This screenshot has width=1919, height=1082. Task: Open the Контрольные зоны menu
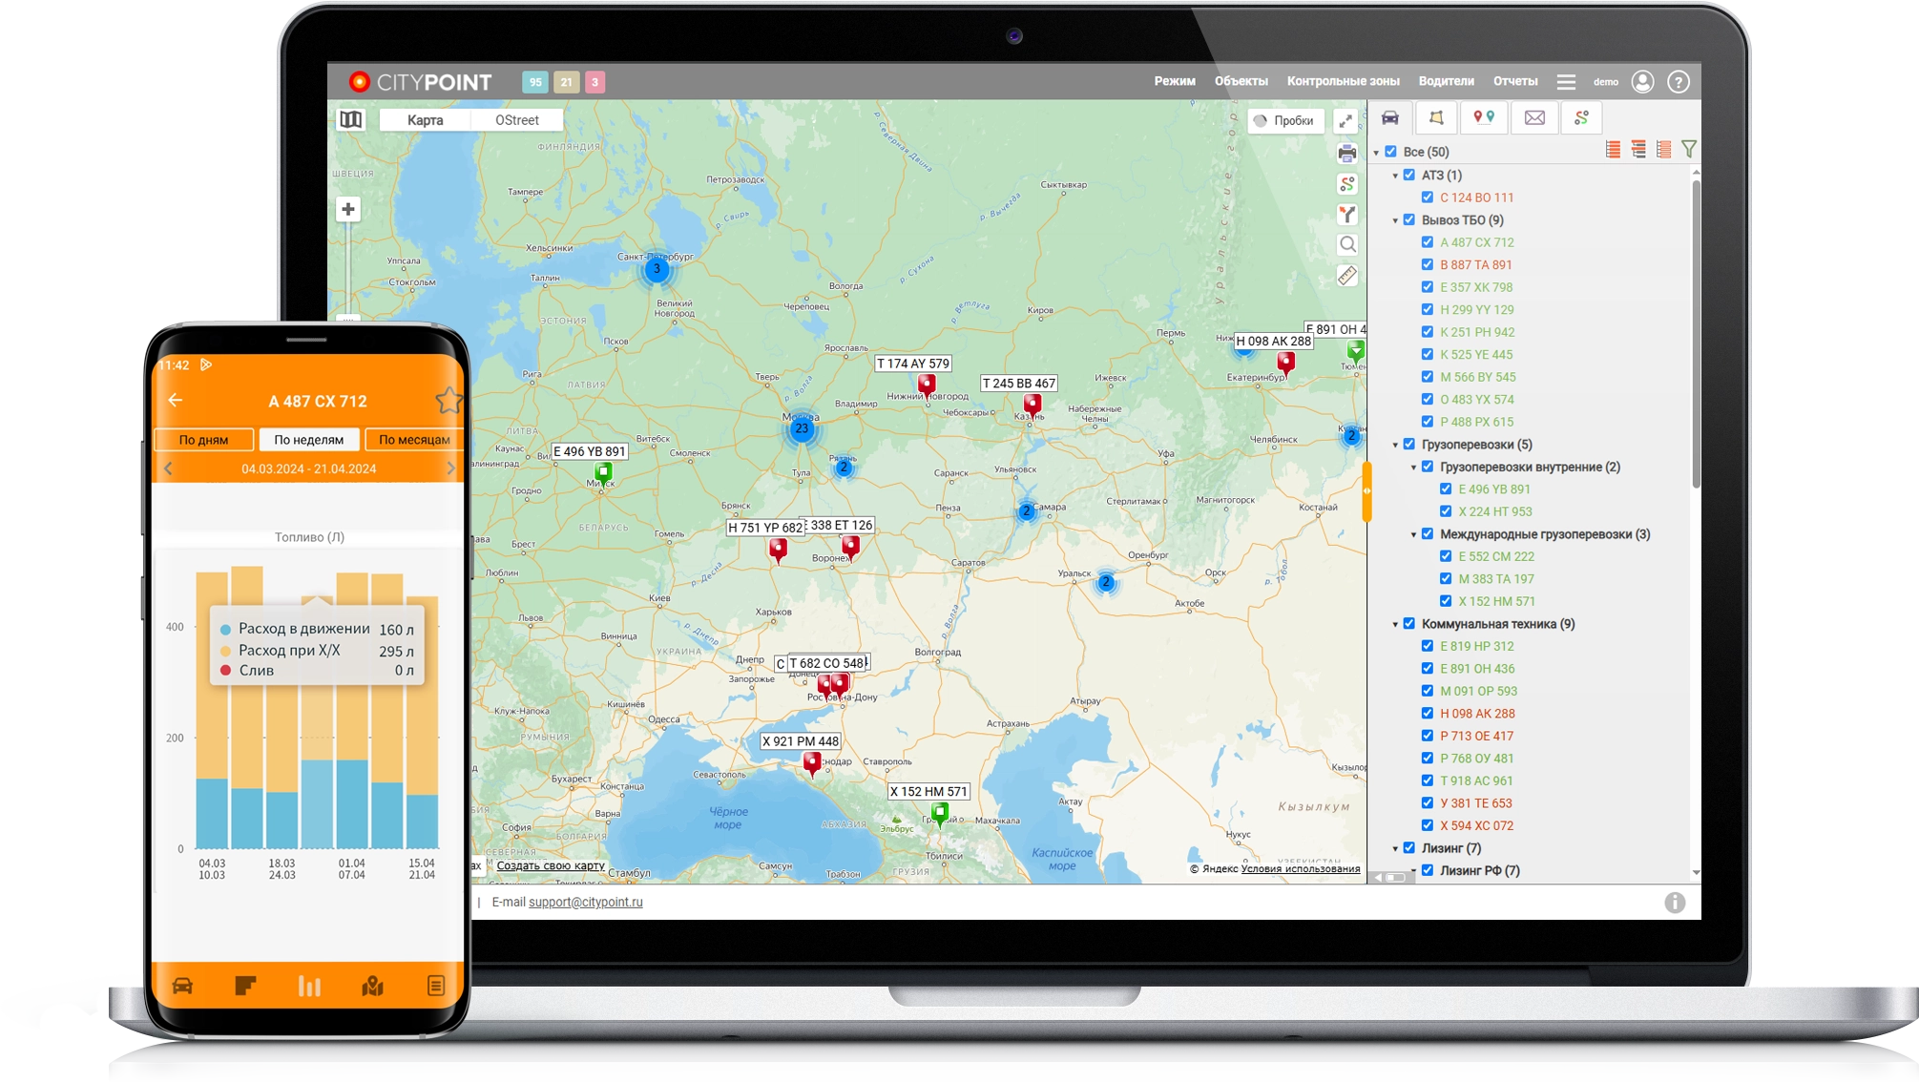pos(1344,81)
